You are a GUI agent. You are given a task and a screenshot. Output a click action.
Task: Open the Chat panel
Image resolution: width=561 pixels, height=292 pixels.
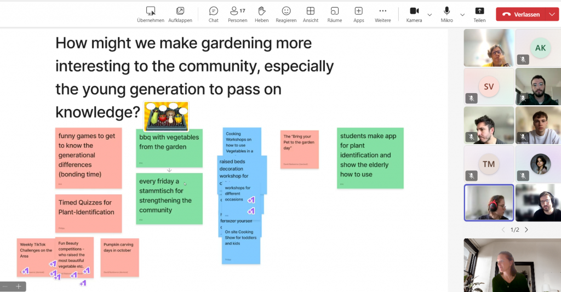click(x=214, y=11)
